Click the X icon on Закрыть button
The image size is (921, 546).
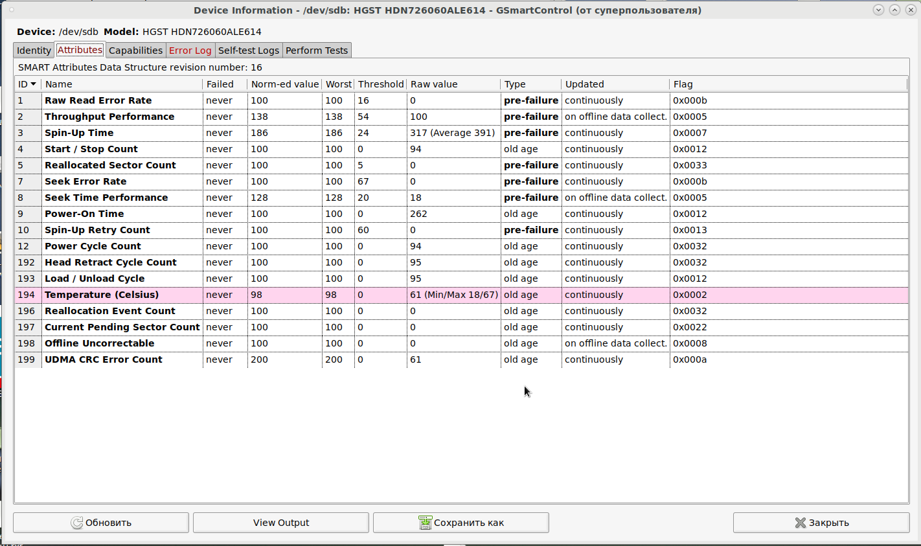pyautogui.click(x=801, y=523)
